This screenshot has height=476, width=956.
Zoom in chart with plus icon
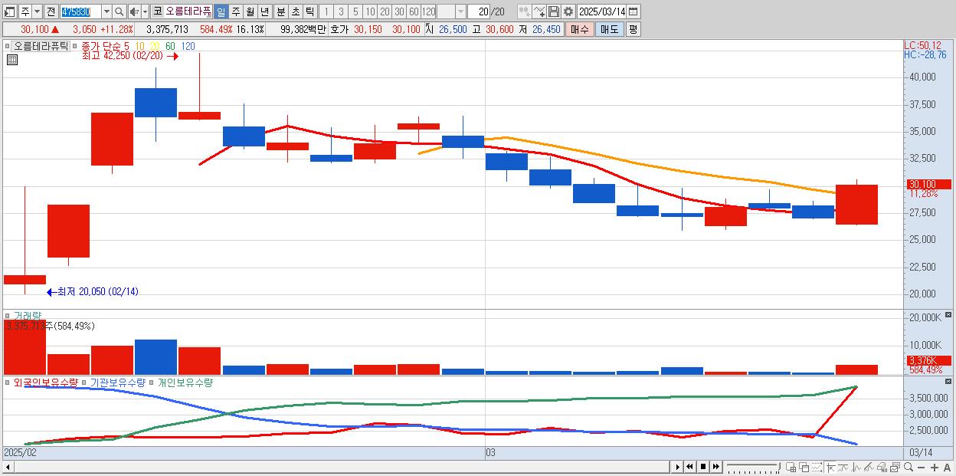(x=935, y=468)
